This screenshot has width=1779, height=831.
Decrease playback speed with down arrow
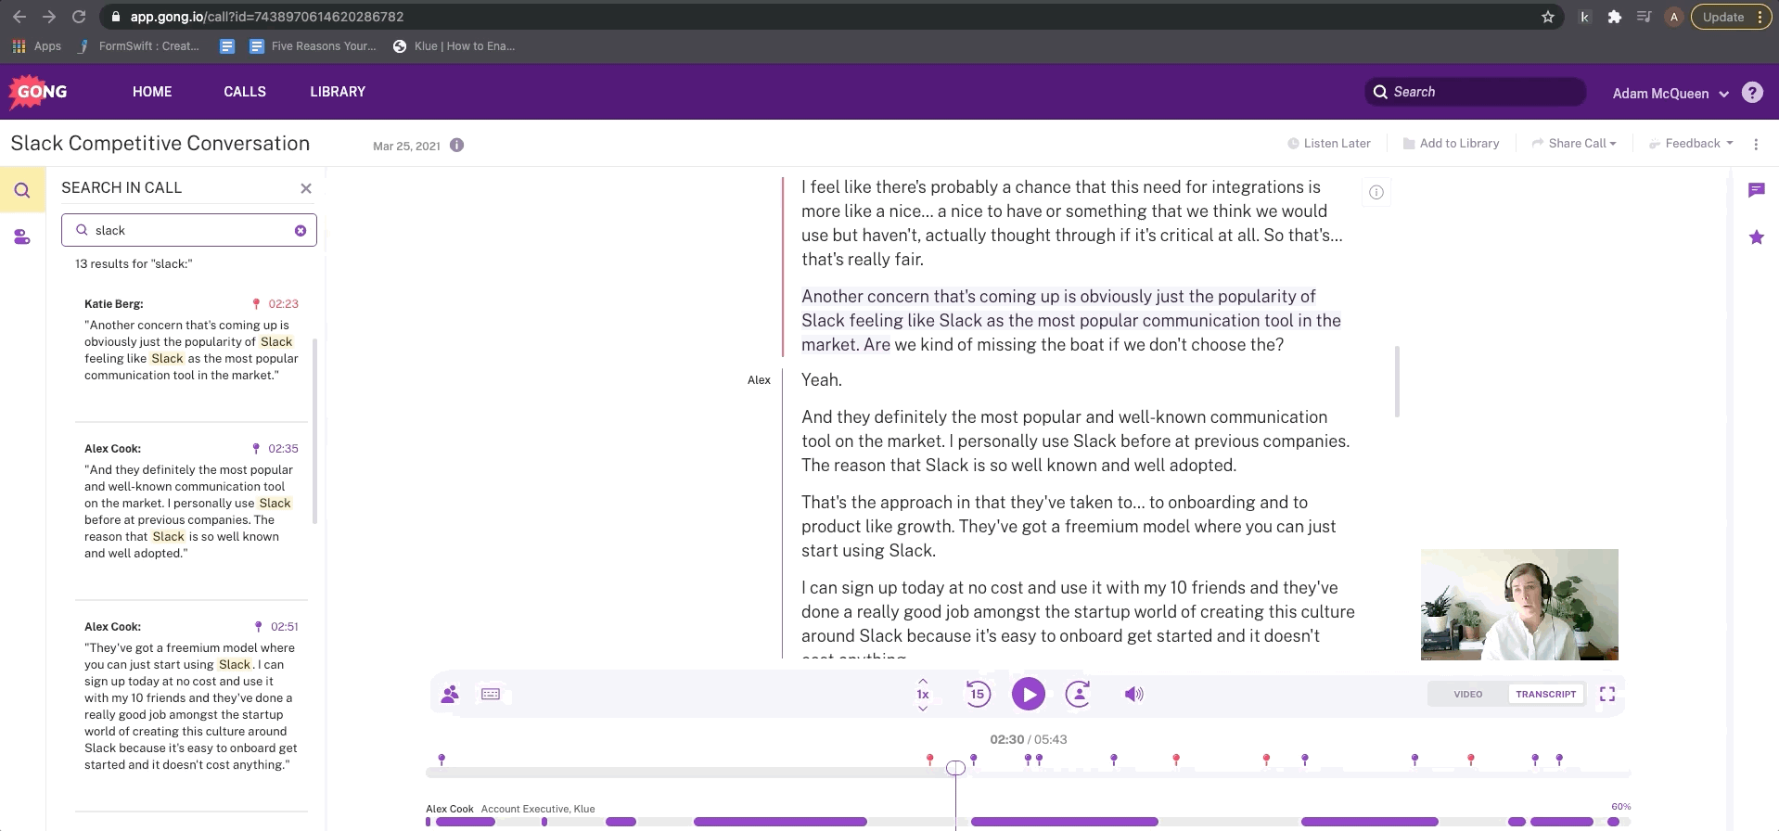(923, 709)
